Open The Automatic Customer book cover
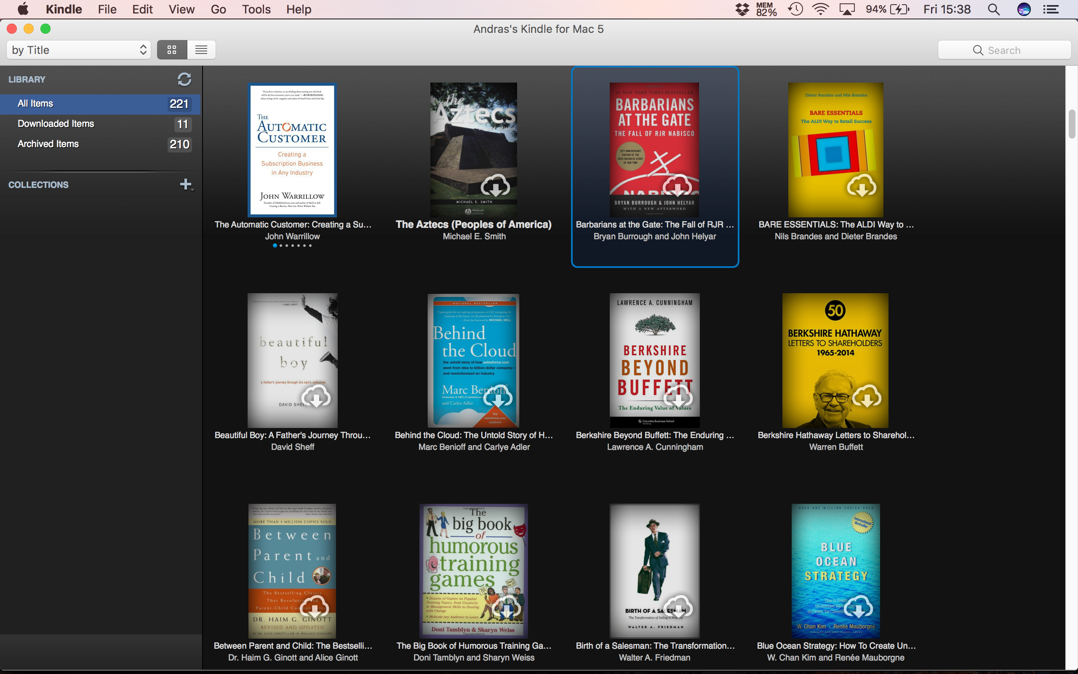Viewport: 1078px width, 674px height. coord(292,150)
